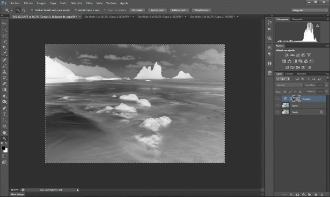
Task: Open the Ventana menu
Action: click(111, 3)
